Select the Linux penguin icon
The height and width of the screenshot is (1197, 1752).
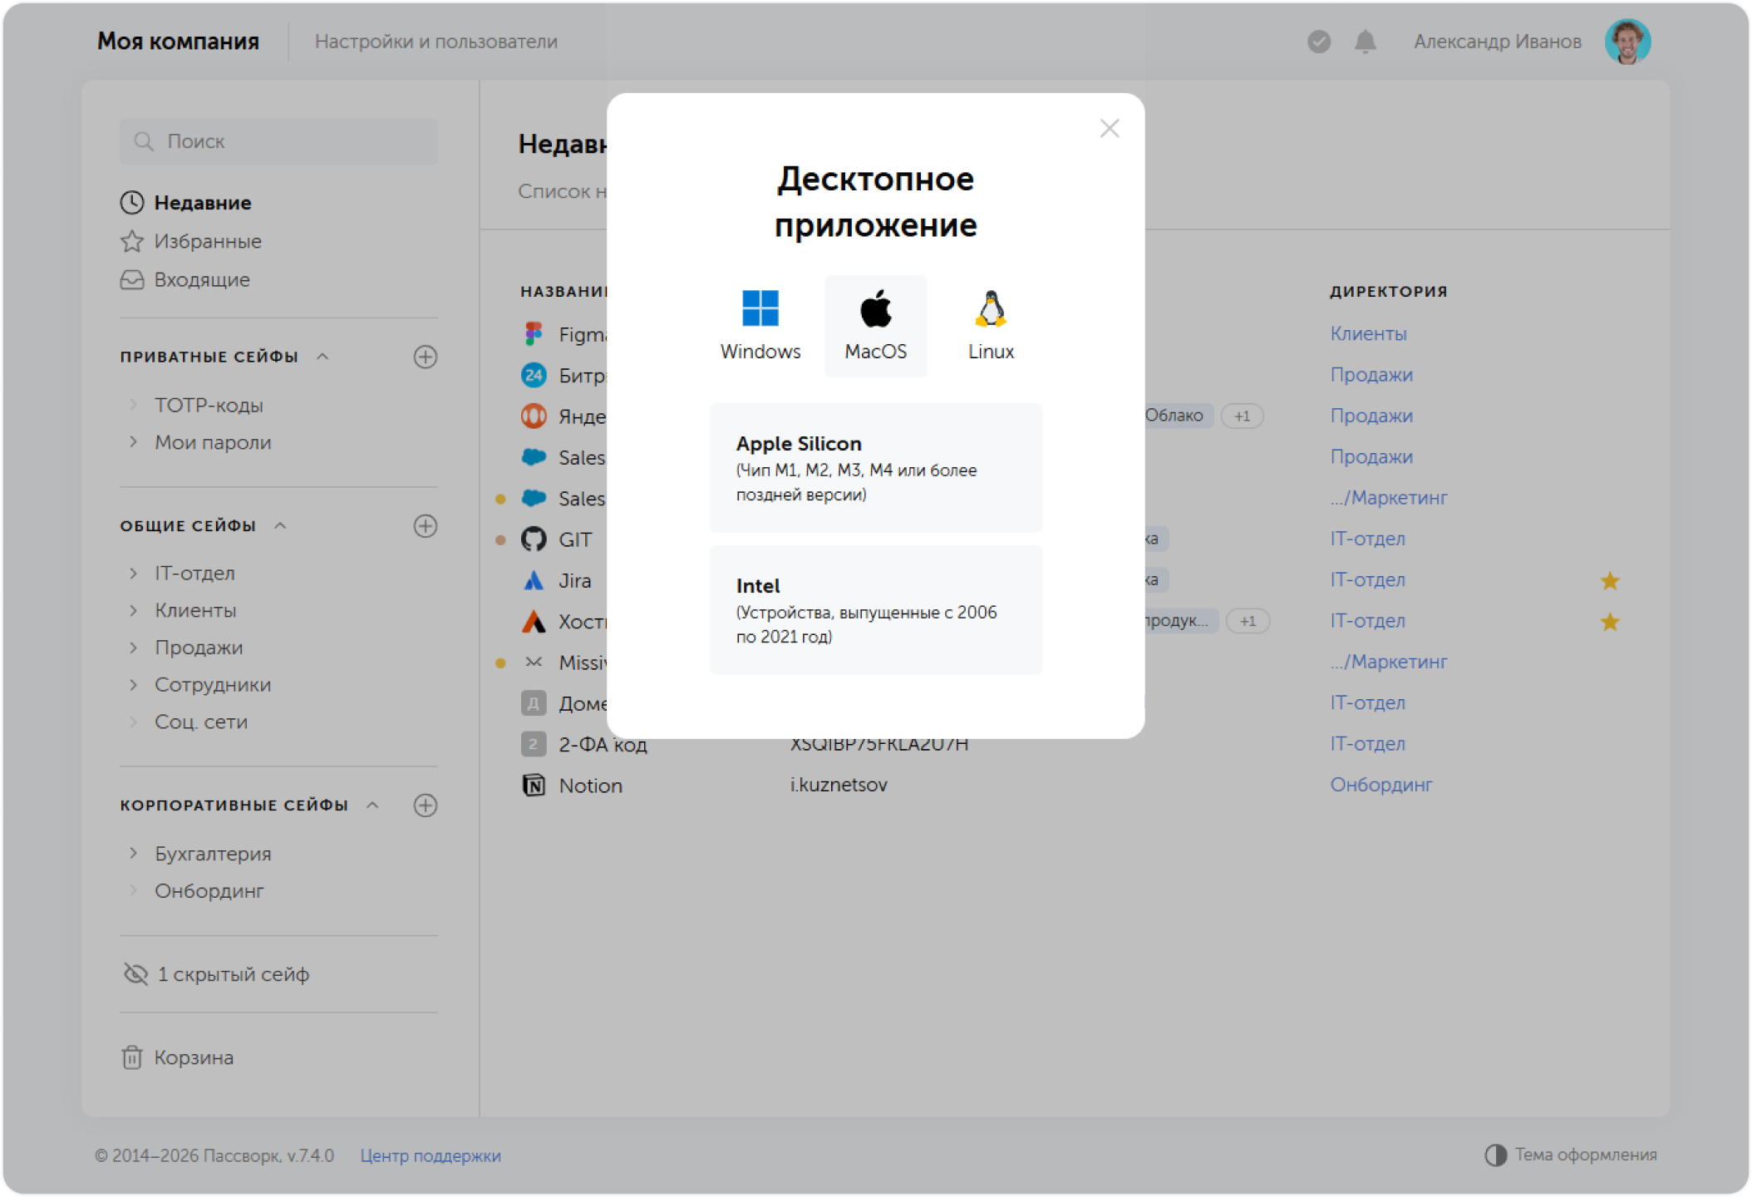click(x=990, y=309)
